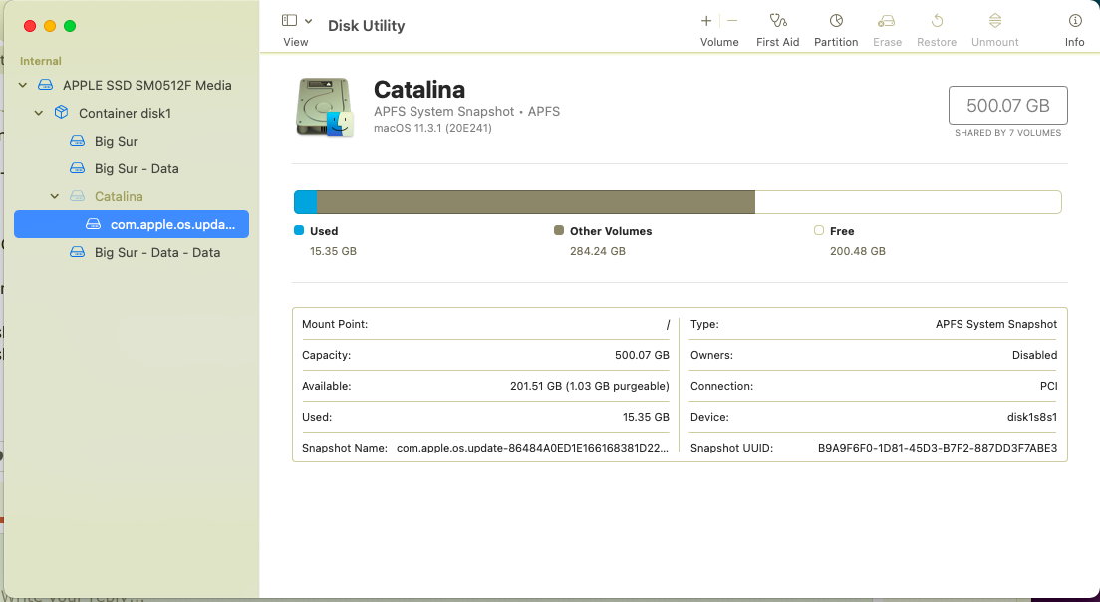The width and height of the screenshot is (1100, 602).
Task: Click the macOS 11.3.1 (20E241) version text
Action: (x=432, y=128)
